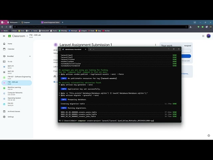The height and width of the screenshot is (160, 213).
Task: Switch to the Laravel Assignment Submission tab
Action: [50, 22]
